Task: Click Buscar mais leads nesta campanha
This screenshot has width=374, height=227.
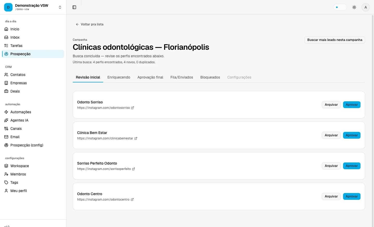Action: click(x=335, y=40)
